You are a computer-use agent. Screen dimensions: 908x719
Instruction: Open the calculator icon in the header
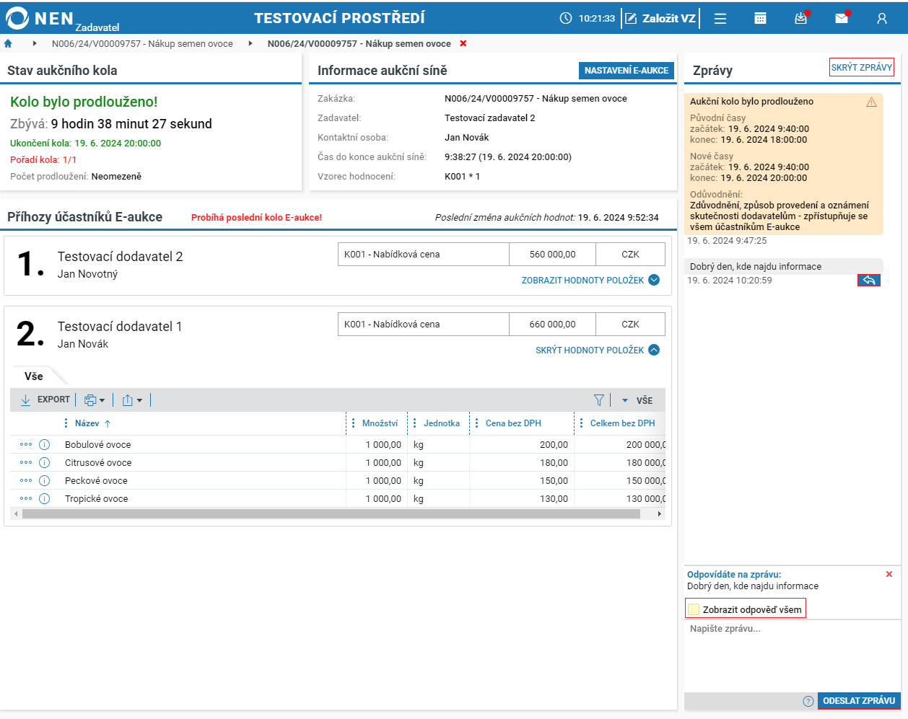pyautogui.click(x=760, y=19)
